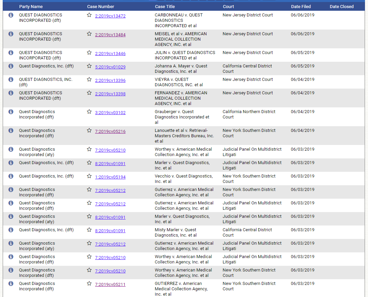Open case link 7:2019cv05211
The width and height of the screenshot is (368, 297).
[110, 284]
